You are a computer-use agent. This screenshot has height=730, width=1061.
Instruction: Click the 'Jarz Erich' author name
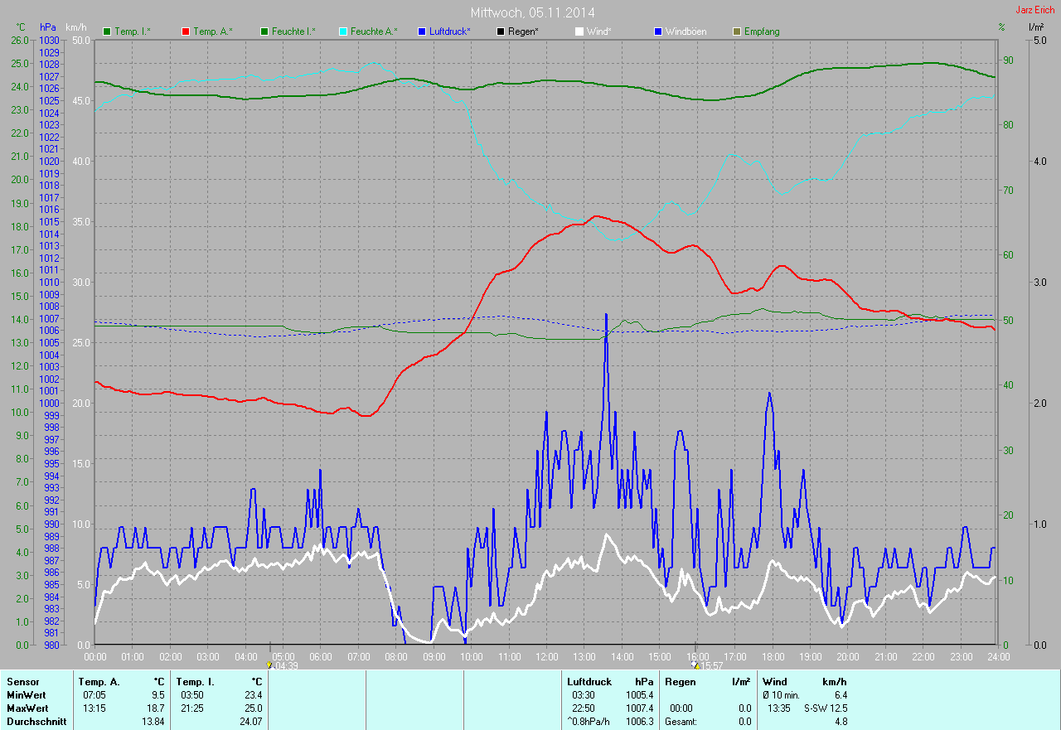pos(1035,10)
